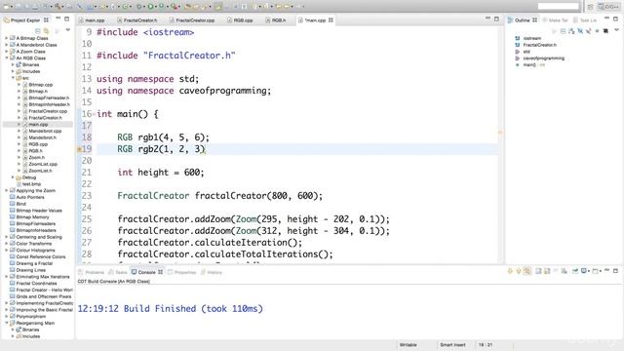Switch to the FractalCreator.h editor tab
Image resolution: width=624 pixels, height=351 pixels.
click(140, 19)
